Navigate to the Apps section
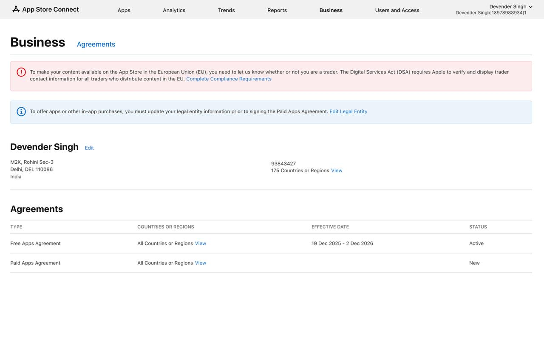Image resolution: width=544 pixels, height=359 pixels. click(x=124, y=10)
